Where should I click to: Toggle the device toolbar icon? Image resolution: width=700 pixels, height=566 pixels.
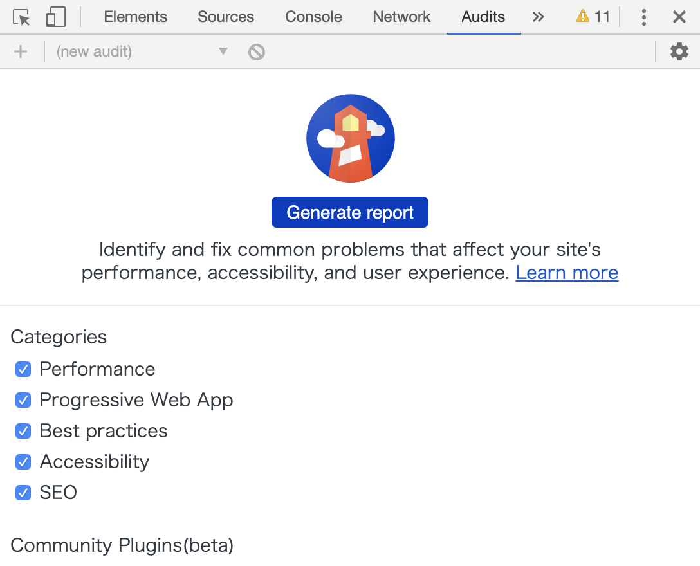[x=56, y=17]
